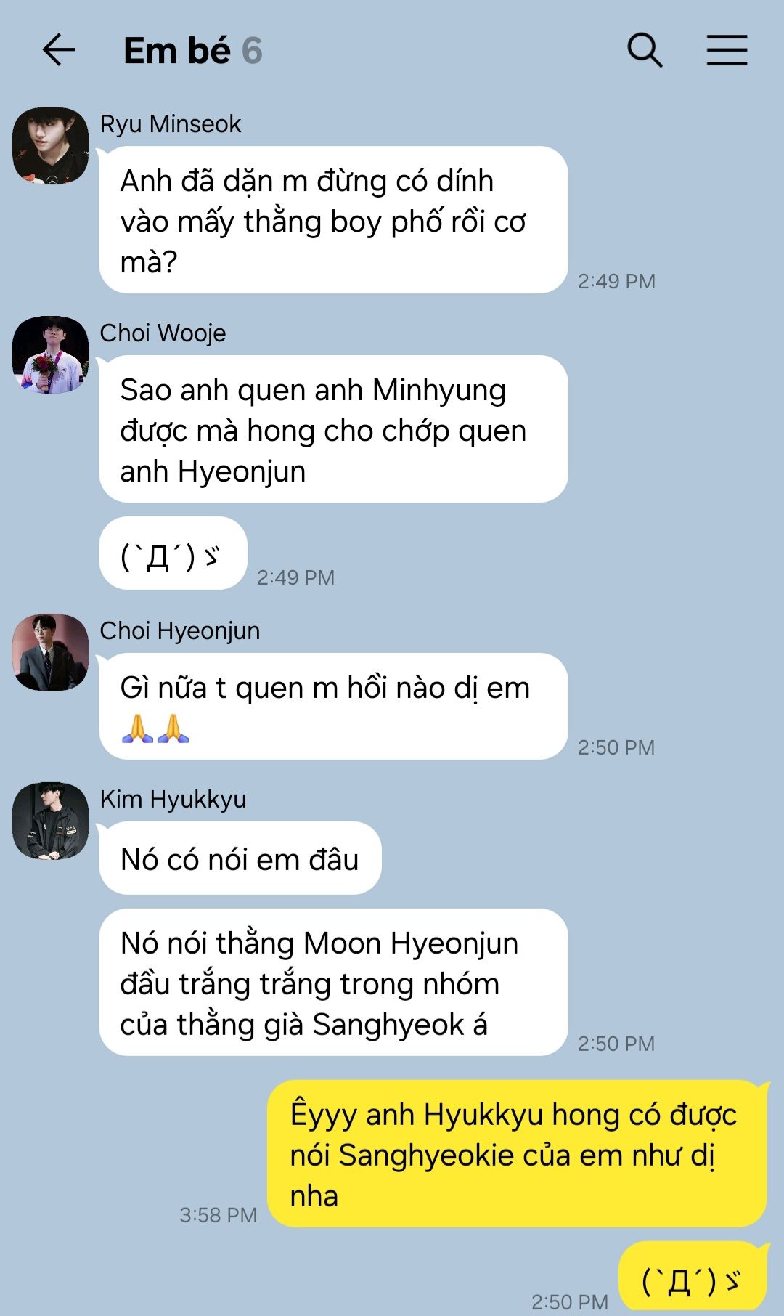
Task: Open Choi Wooje's avatar
Action: (50, 354)
